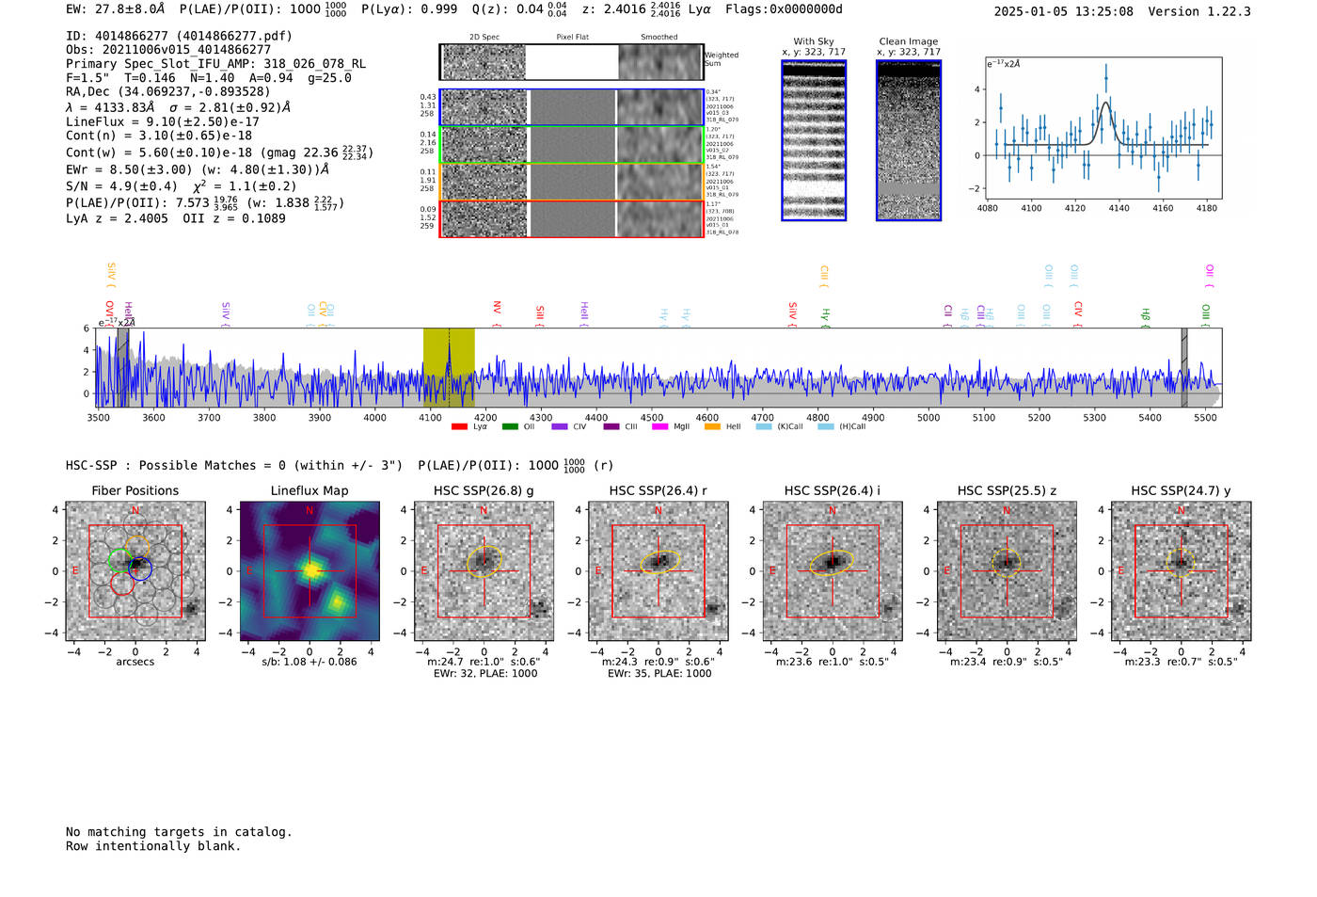Image resolution: width=1317 pixels, height=897 pixels.
Task: Click the EWr: 32, PLAE: 1000 caption
Action: pos(484,674)
